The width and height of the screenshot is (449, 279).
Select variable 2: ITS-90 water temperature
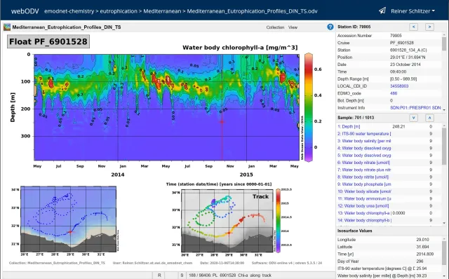(364, 134)
